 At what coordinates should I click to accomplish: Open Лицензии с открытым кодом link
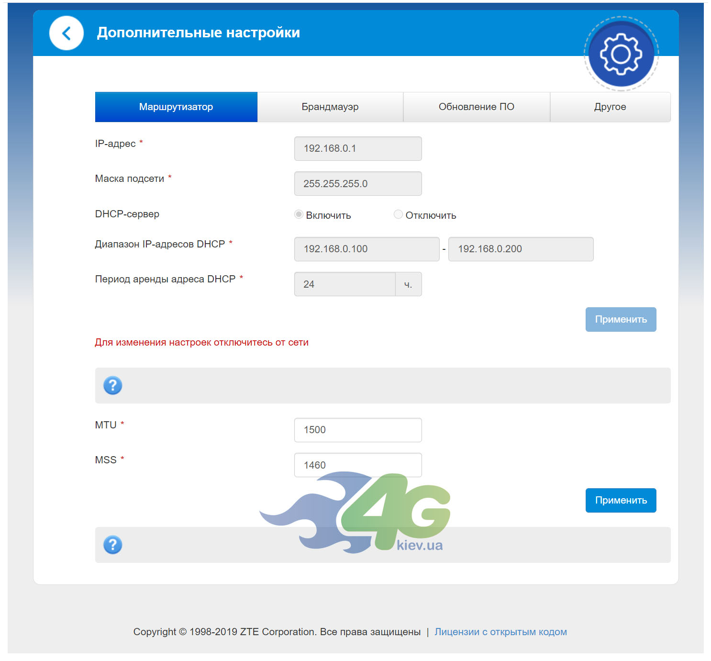(x=500, y=632)
